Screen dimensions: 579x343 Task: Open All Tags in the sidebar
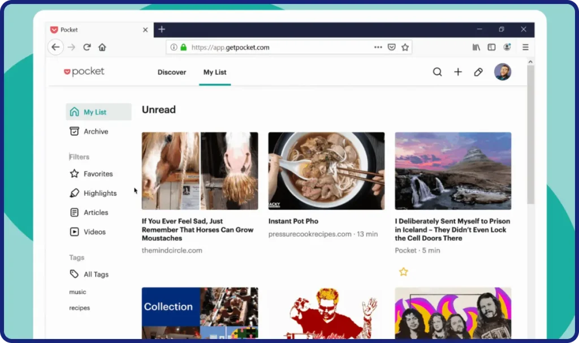coord(89,274)
